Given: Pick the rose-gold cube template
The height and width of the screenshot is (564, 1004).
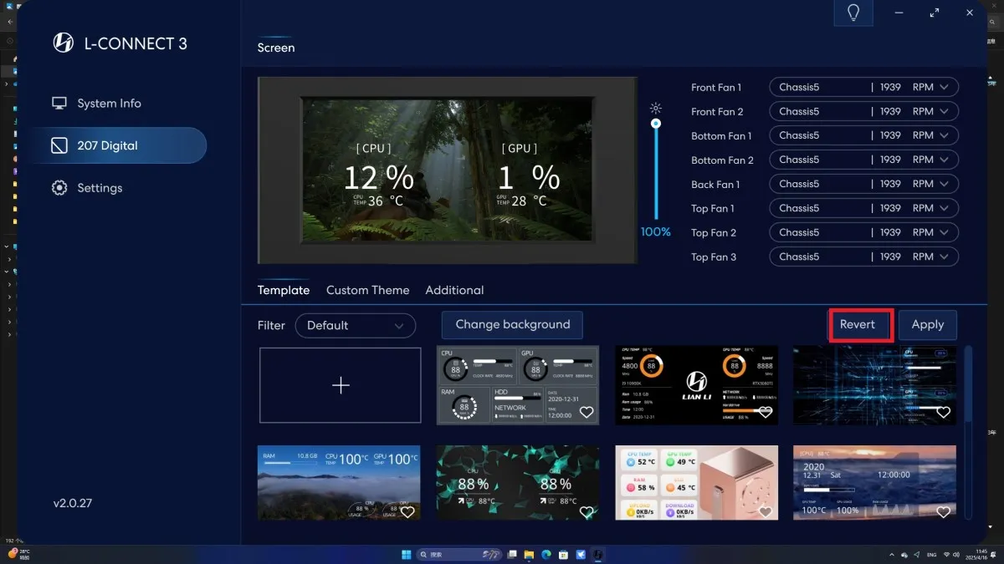Looking at the screenshot, I should pyautogui.click(x=697, y=482).
